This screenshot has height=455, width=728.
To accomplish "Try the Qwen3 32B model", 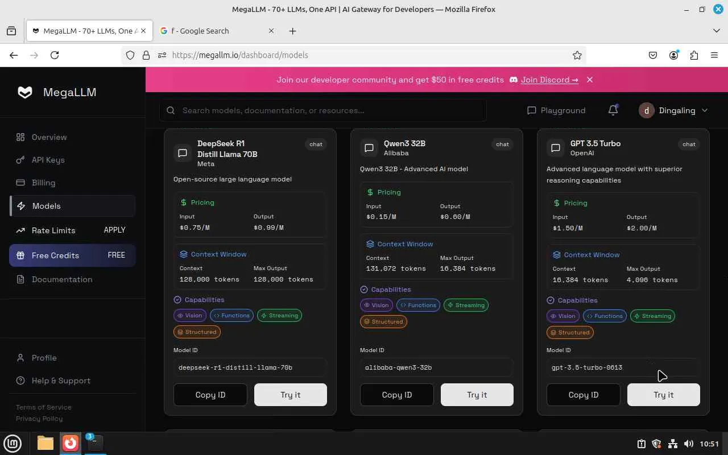I will 477,395.
